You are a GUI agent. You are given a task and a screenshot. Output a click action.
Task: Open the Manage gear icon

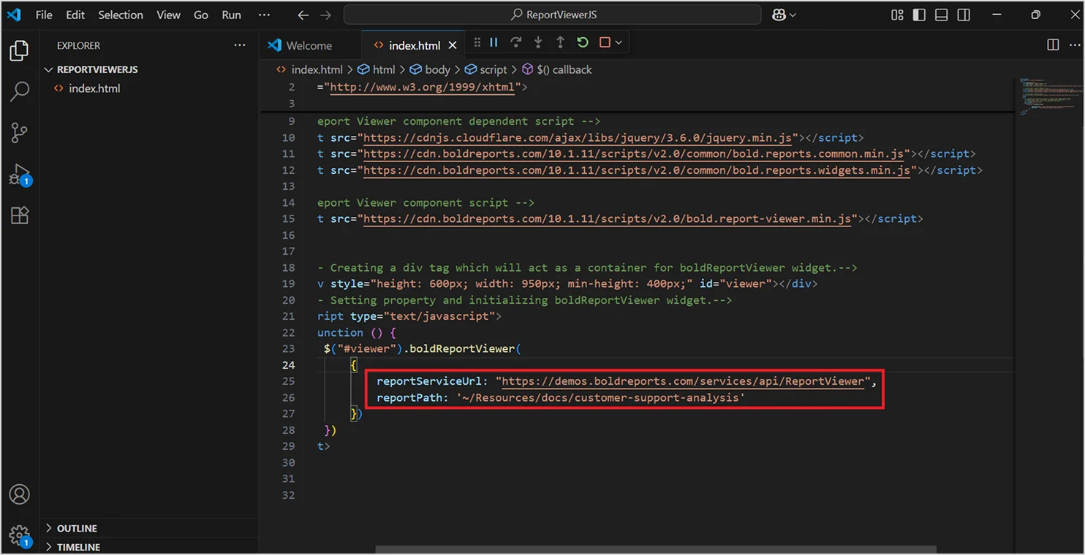point(20,535)
